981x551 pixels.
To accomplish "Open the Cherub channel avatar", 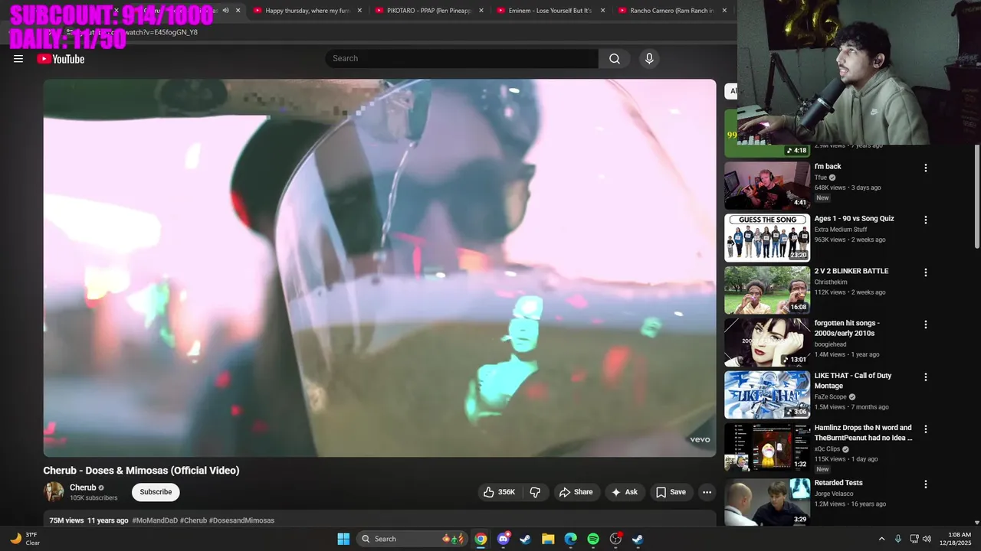I will pyautogui.click(x=54, y=492).
